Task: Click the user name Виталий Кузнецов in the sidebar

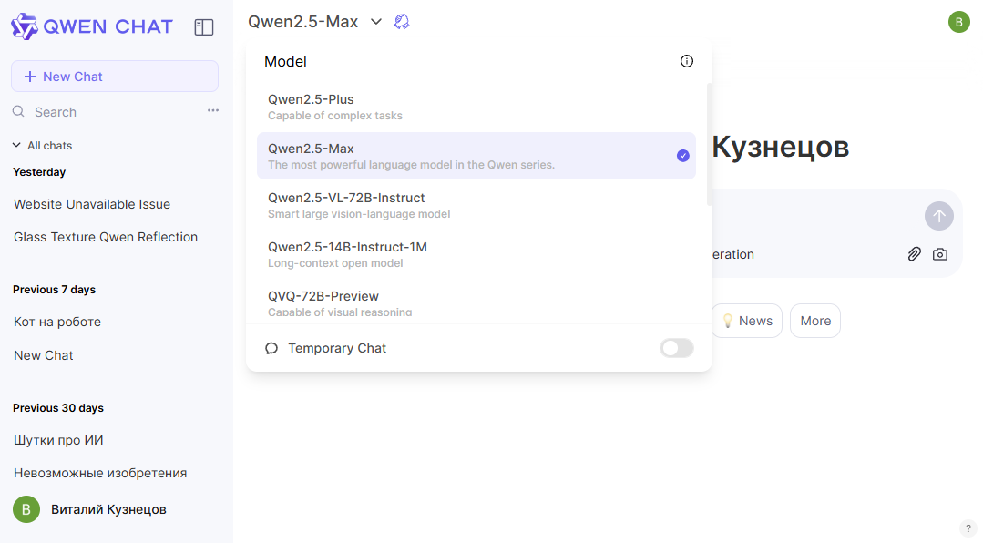Action: click(108, 510)
